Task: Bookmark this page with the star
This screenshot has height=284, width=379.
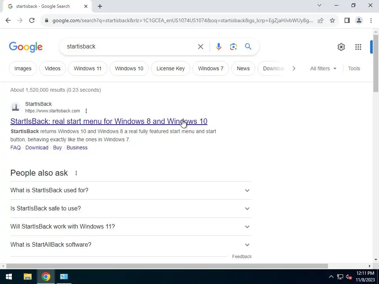Action: [332, 21]
